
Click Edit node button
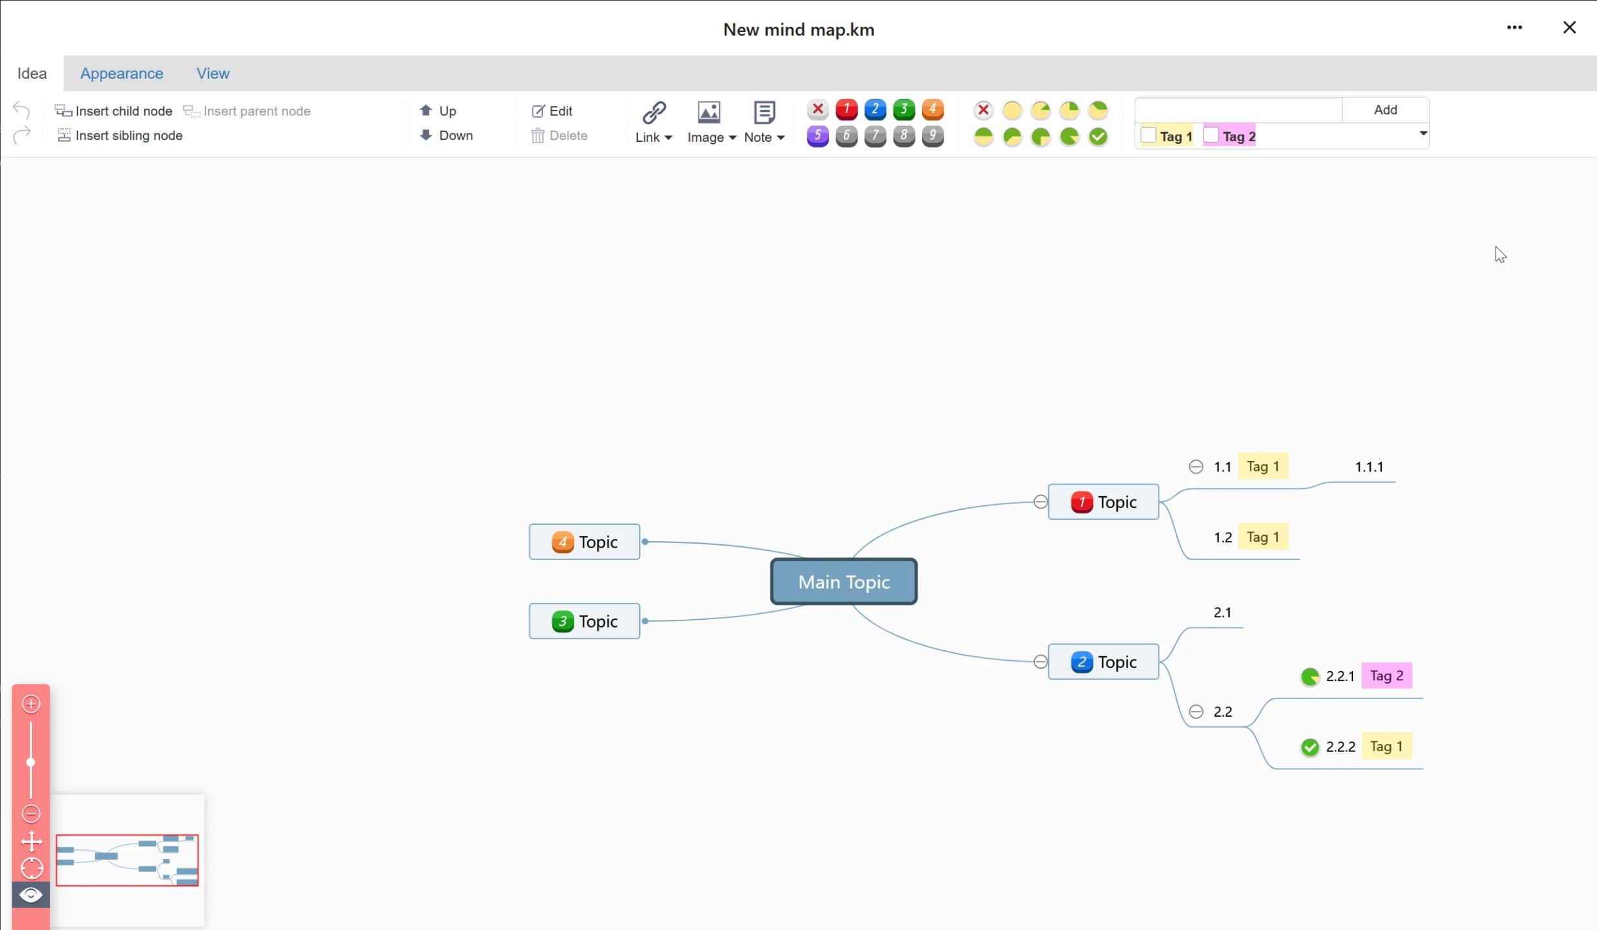pos(552,111)
